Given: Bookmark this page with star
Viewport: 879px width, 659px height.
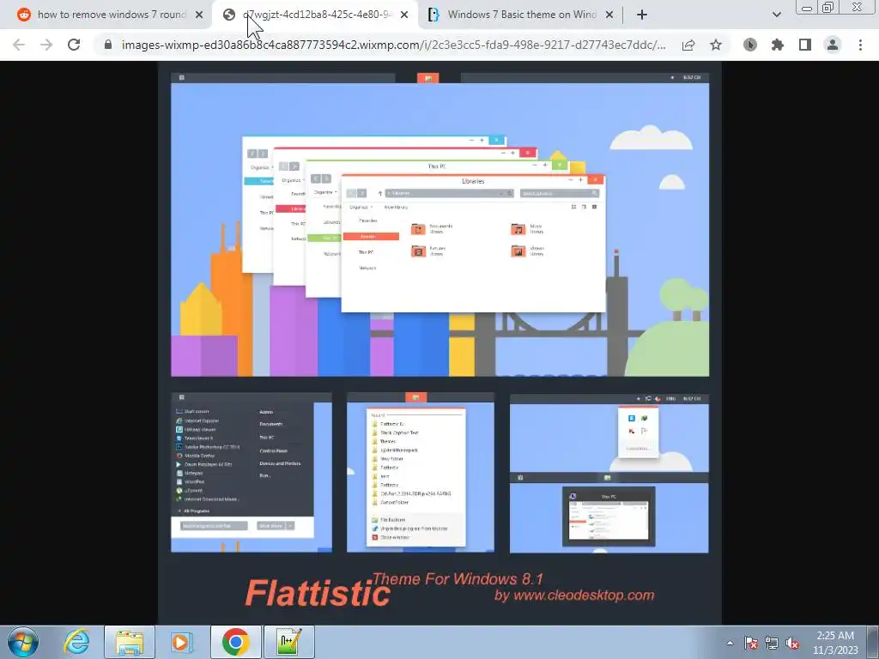Looking at the screenshot, I should tap(716, 45).
